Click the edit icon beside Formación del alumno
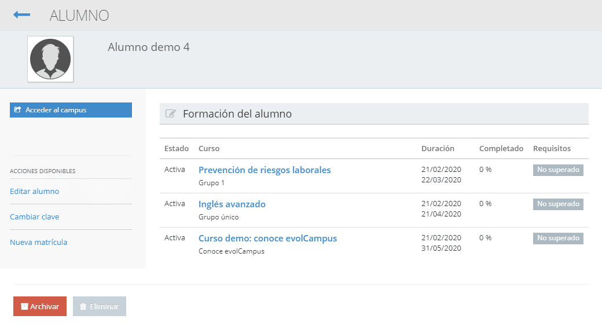The width and height of the screenshot is (602, 330). (170, 113)
